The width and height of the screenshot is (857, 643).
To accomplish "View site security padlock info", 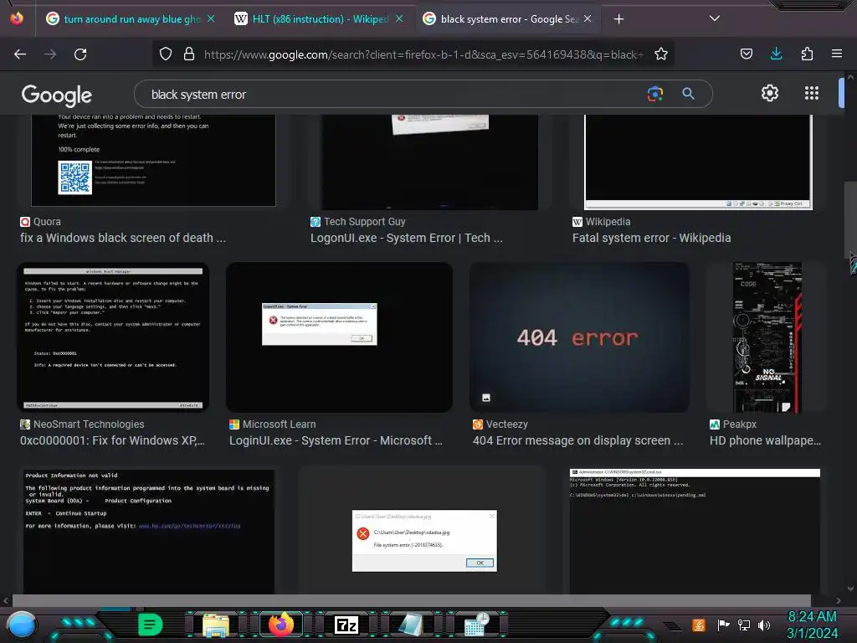I will [x=189, y=54].
